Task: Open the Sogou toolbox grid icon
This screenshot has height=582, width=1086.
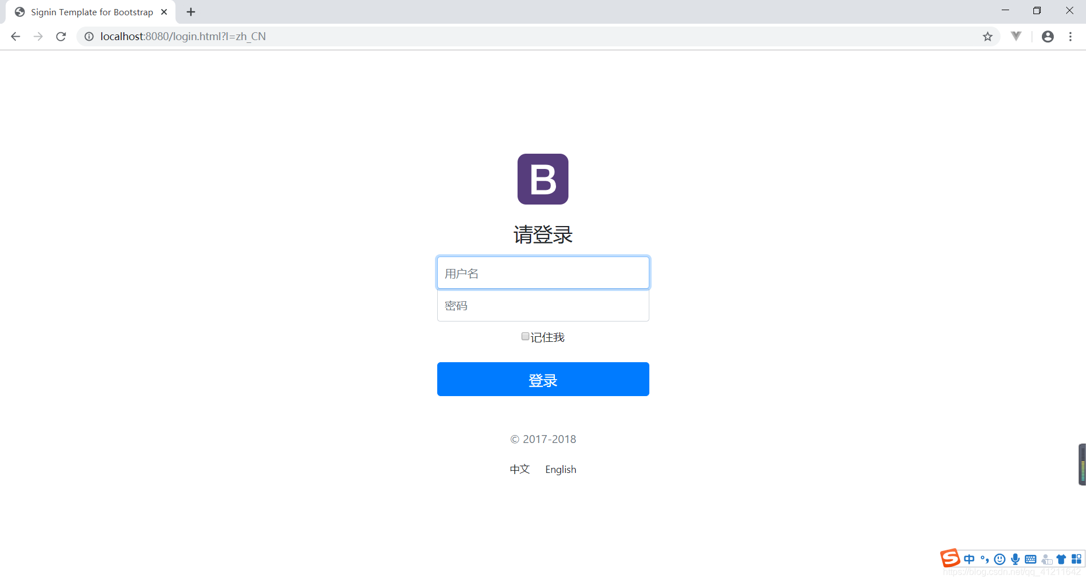Action: 1076,559
